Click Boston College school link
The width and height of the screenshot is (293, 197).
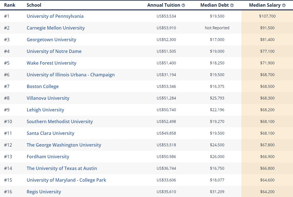tap(43, 86)
